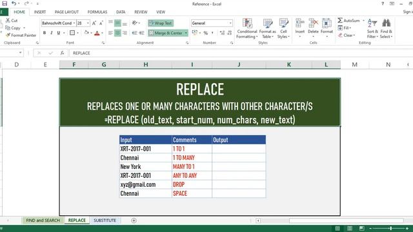Screen dimensions: 413x232
Task: Click the AutoSum button
Action: point(348,21)
